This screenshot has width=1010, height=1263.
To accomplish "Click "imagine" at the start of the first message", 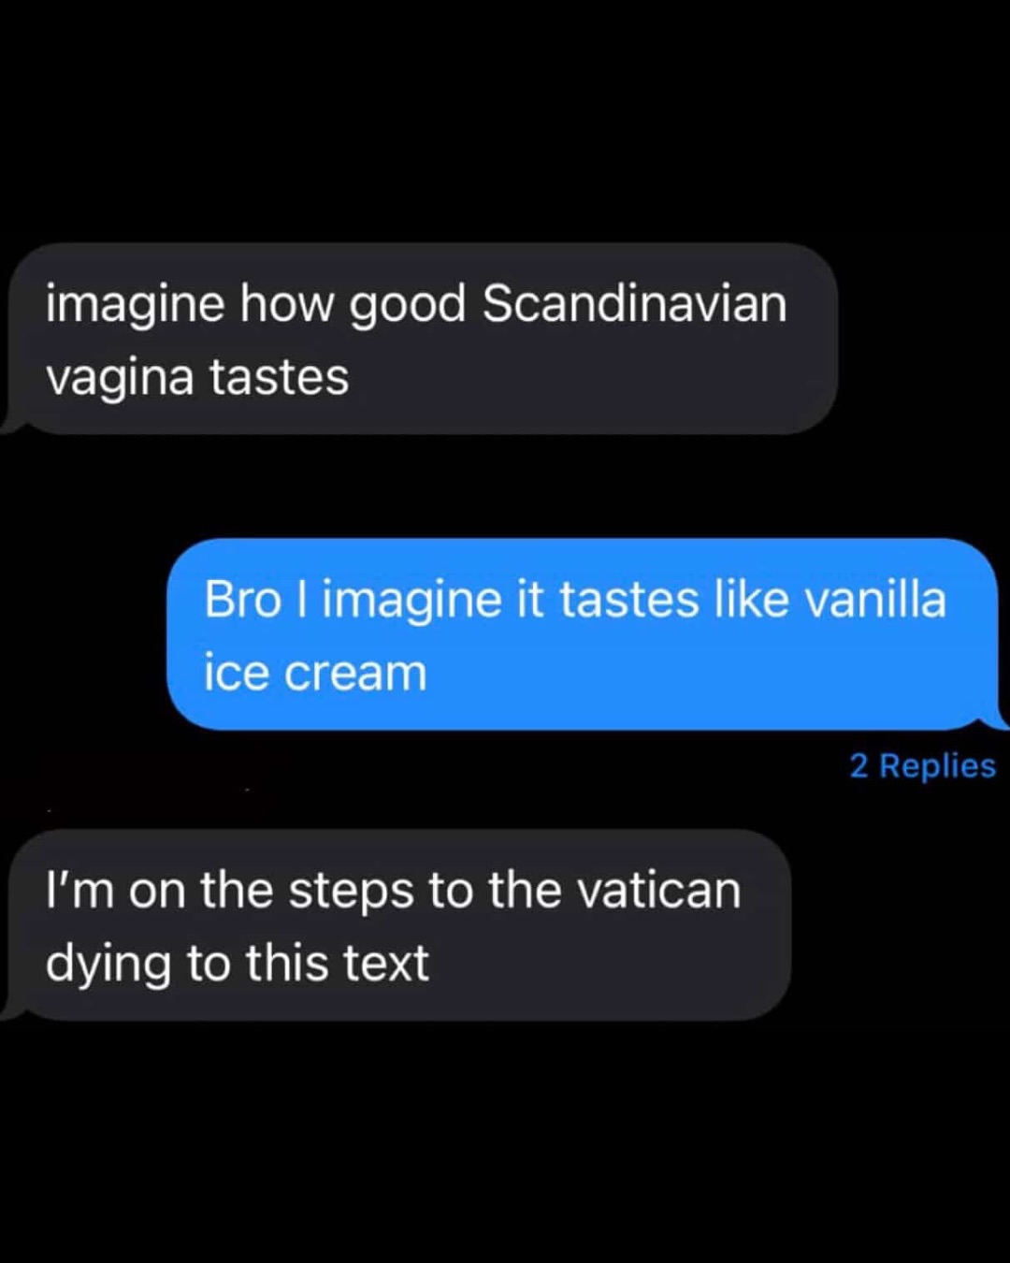I will coord(135,307).
